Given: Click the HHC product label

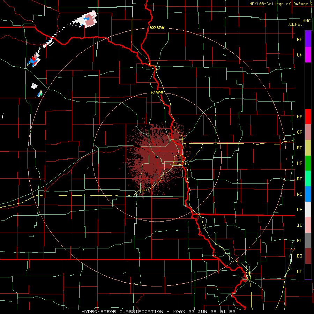Looking at the screenshot, I should pos(306,21).
